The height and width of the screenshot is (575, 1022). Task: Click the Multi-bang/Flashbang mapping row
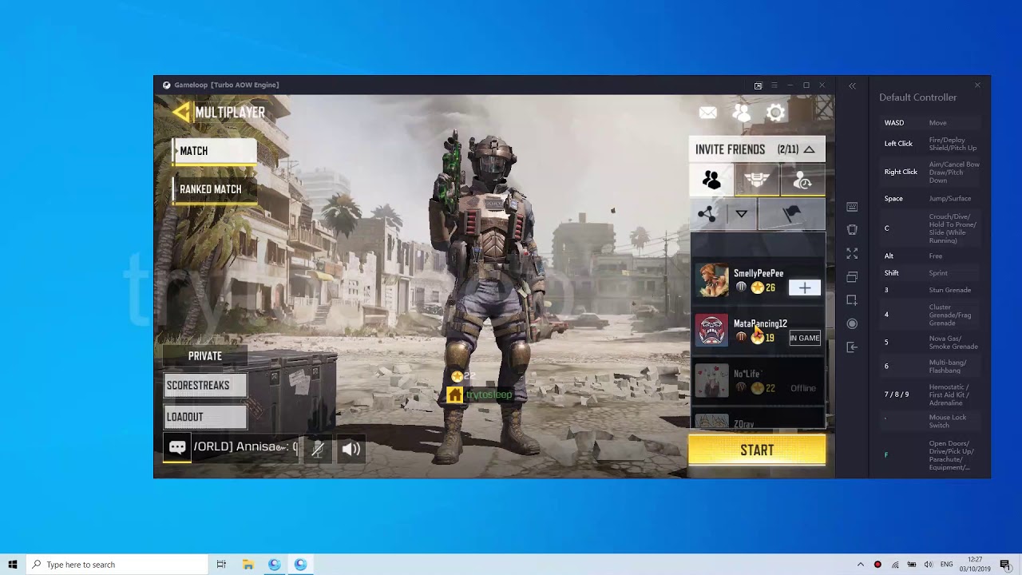coord(930,367)
